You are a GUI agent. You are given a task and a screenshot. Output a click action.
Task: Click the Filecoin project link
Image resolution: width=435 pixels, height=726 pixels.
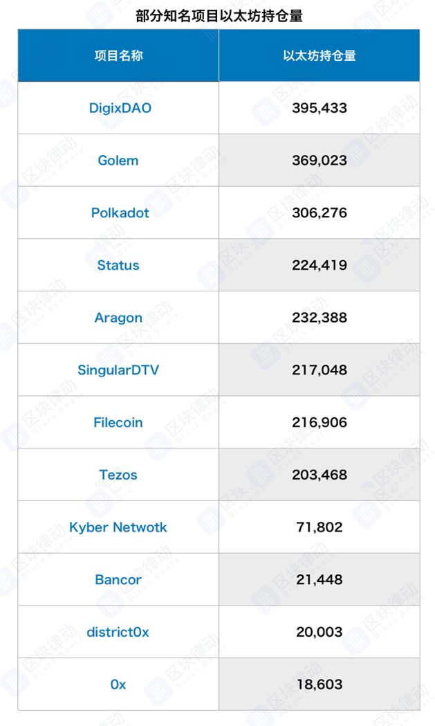(x=118, y=422)
